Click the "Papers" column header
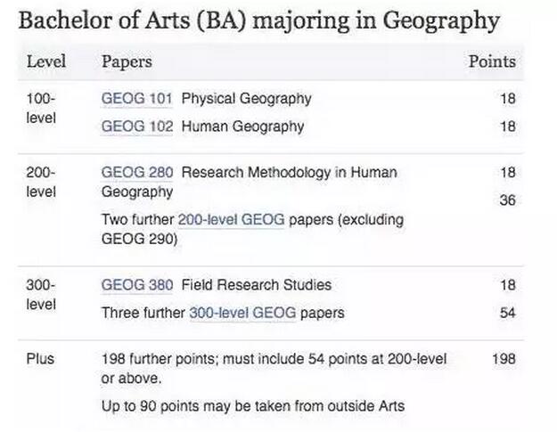The height and width of the screenshot is (432, 557). click(127, 61)
